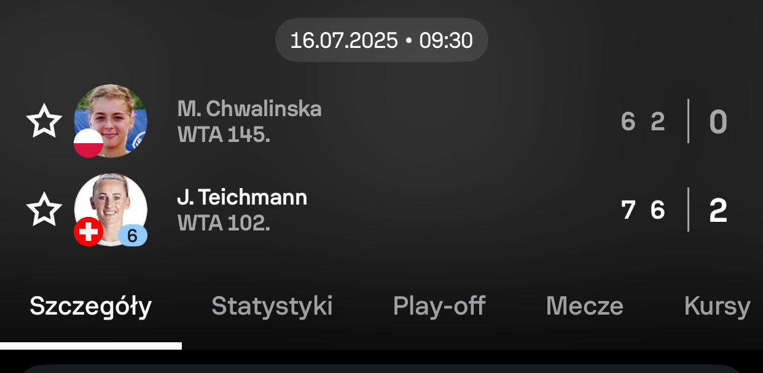Click the match date 16.07.2025 pill

(381, 41)
